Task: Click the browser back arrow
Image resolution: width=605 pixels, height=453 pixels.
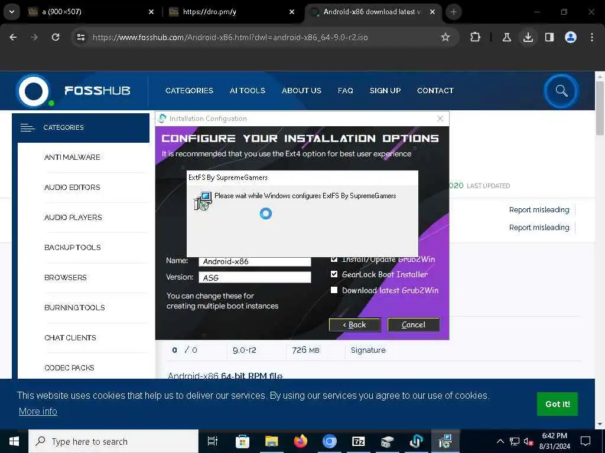Action: pos(13,37)
